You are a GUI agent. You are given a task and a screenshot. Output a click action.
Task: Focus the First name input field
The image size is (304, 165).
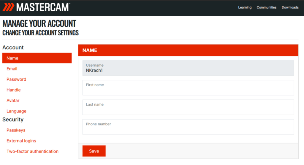pos(188,88)
